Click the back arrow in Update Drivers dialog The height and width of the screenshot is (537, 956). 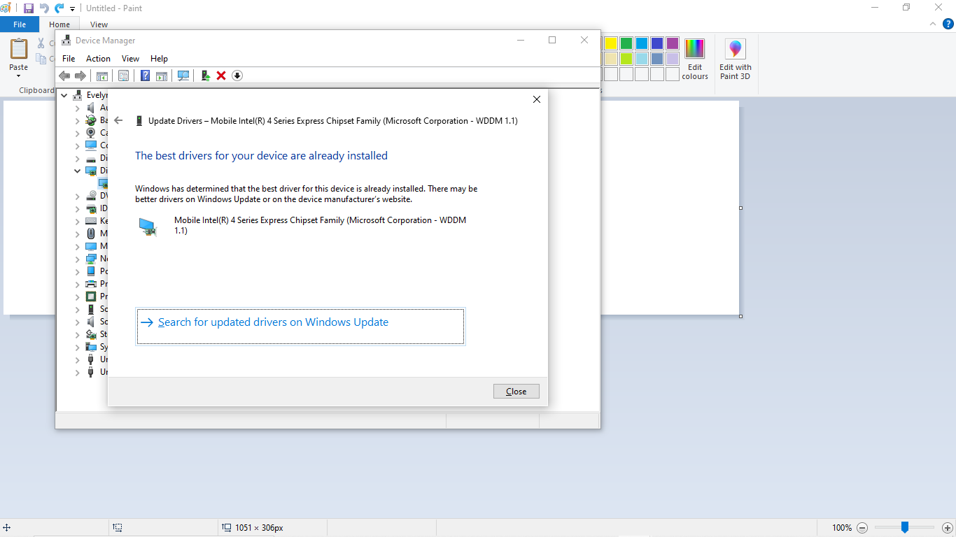pyautogui.click(x=118, y=120)
